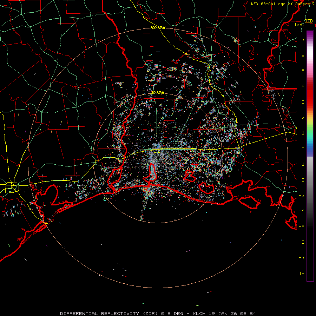Click the 3 value on color scale

(303, 102)
